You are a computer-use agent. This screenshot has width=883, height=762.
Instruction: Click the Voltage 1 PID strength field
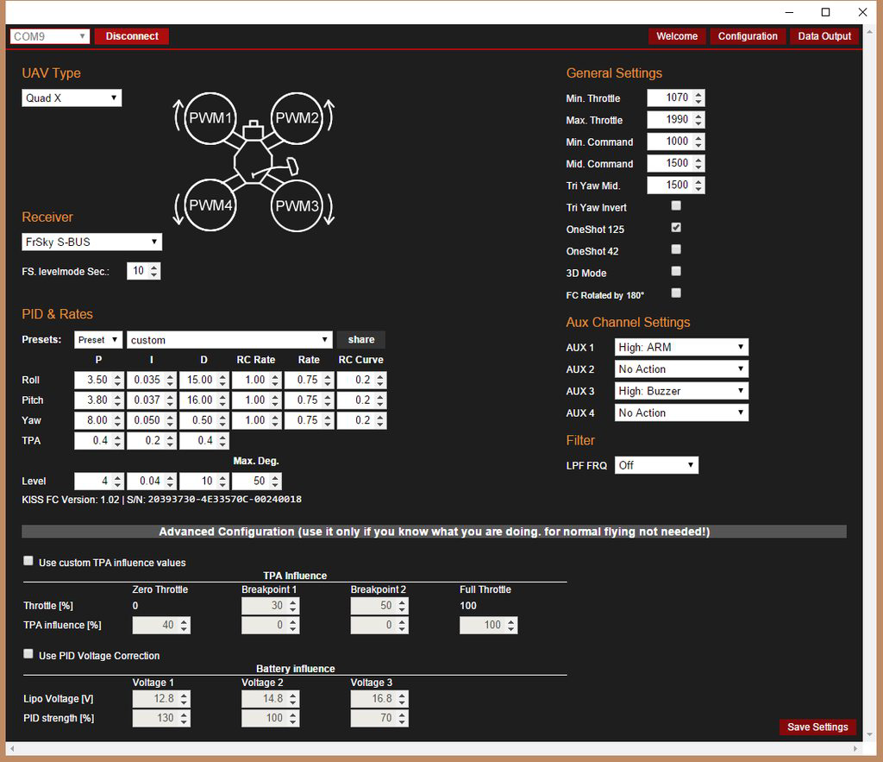click(161, 719)
